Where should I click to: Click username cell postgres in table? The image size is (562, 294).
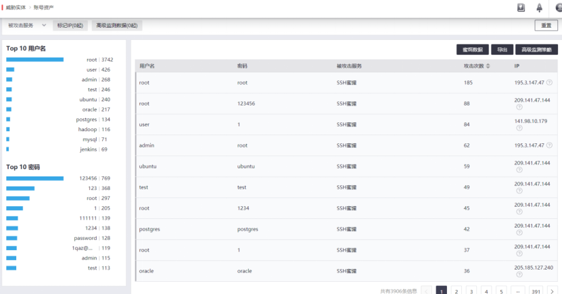149,229
